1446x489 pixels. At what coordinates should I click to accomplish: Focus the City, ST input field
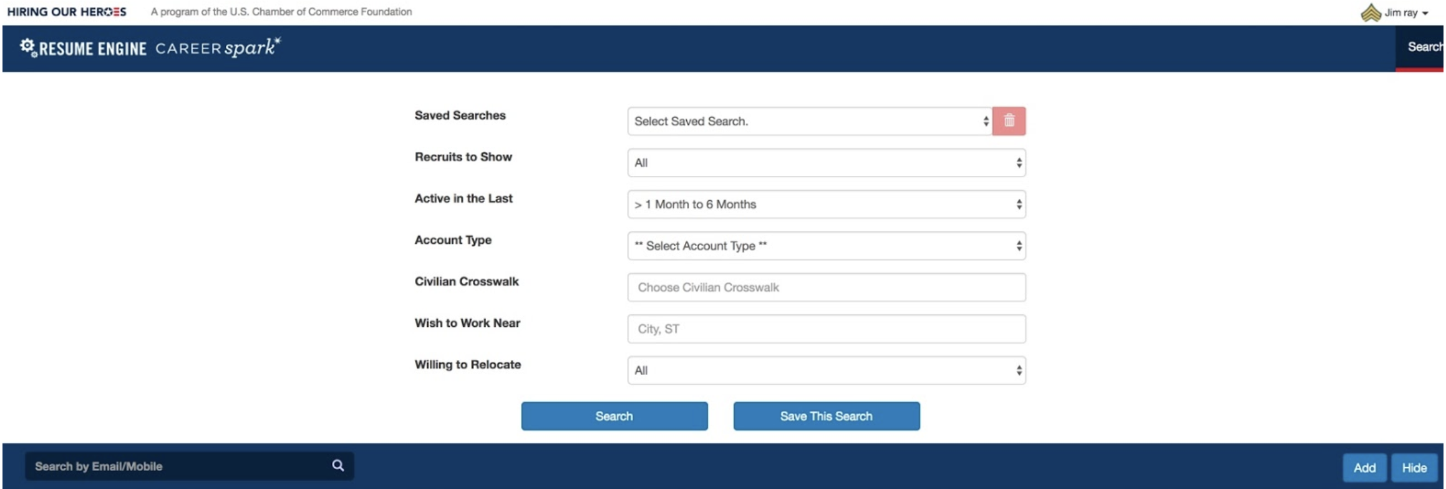tap(827, 329)
